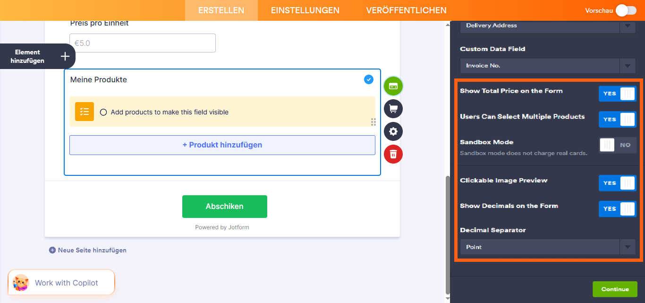Screen dimensions: 645x303
Task: Click the Copilot mascot icon
Action: click(x=19, y=282)
